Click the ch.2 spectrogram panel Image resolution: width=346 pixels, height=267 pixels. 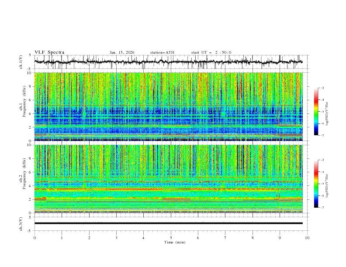tap(168, 179)
